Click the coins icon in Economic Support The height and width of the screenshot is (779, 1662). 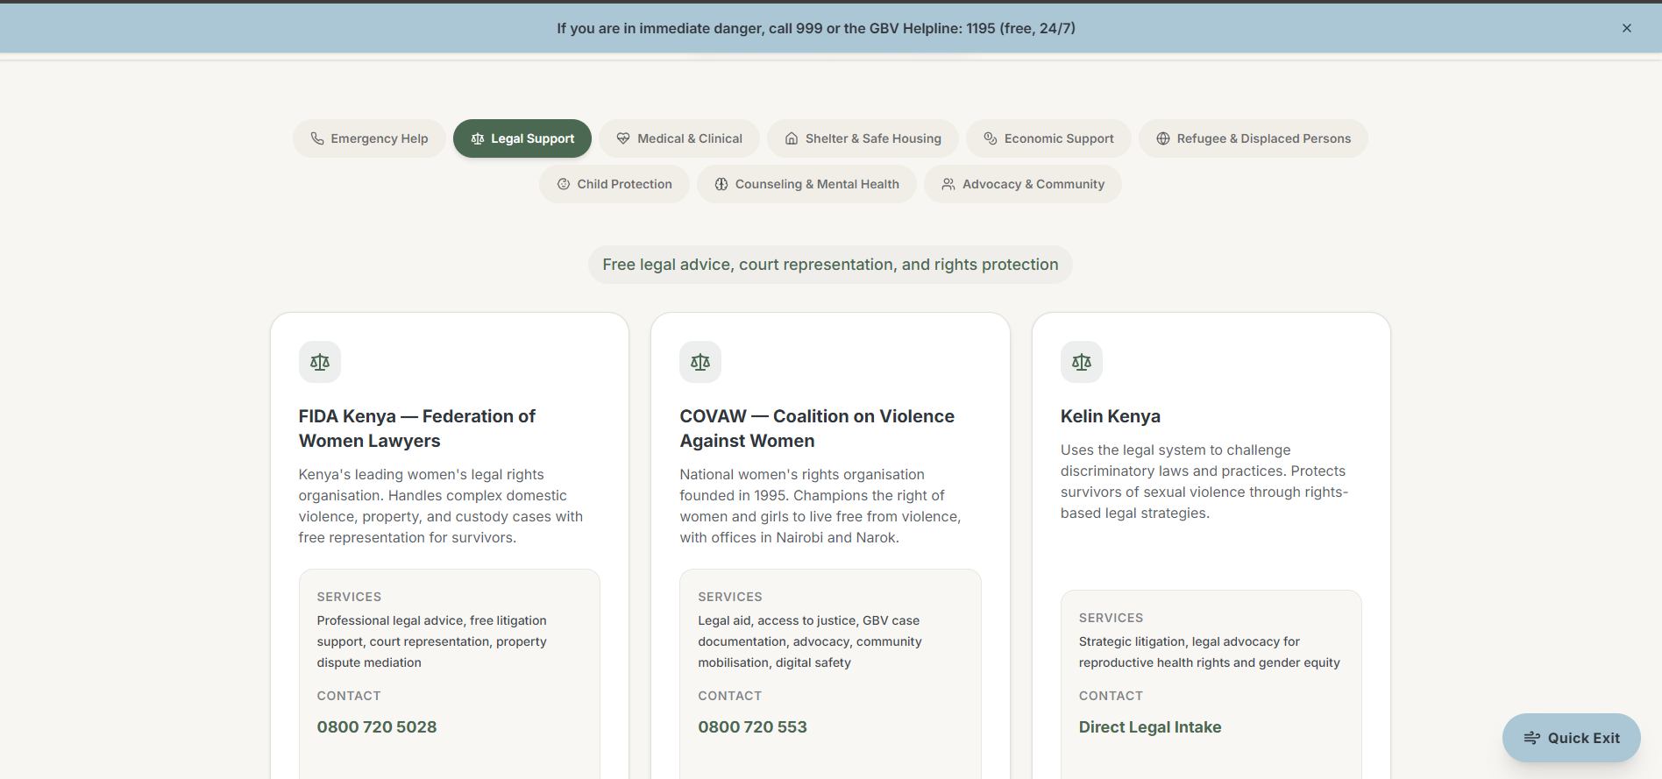point(991,138)
